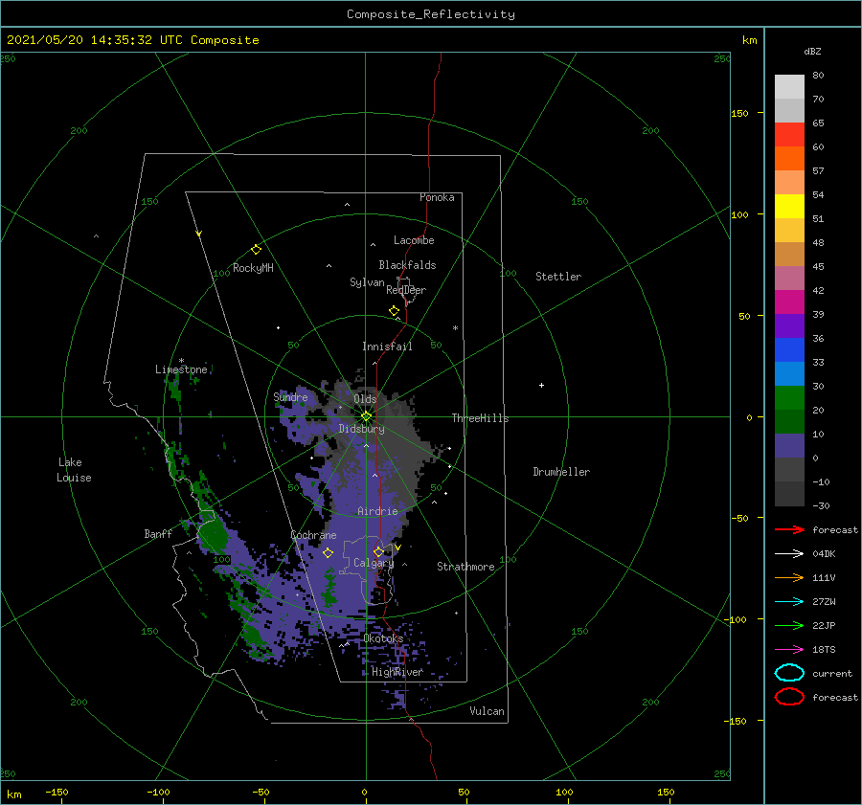Viewport: 862px width, 805px height.
Task: Click the 18TS legend text
Action: coord(824,650)
